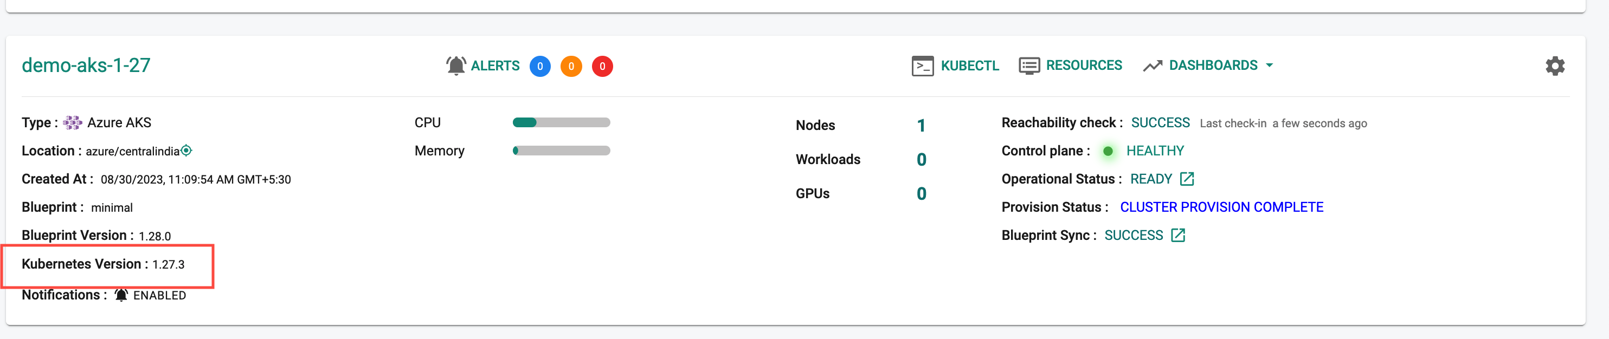This screenshot has height=339, width=1609.
Task: Expand the DASHBOARDS dropdown arrow
Action: pyautogui.click(x=1269, y=65)
